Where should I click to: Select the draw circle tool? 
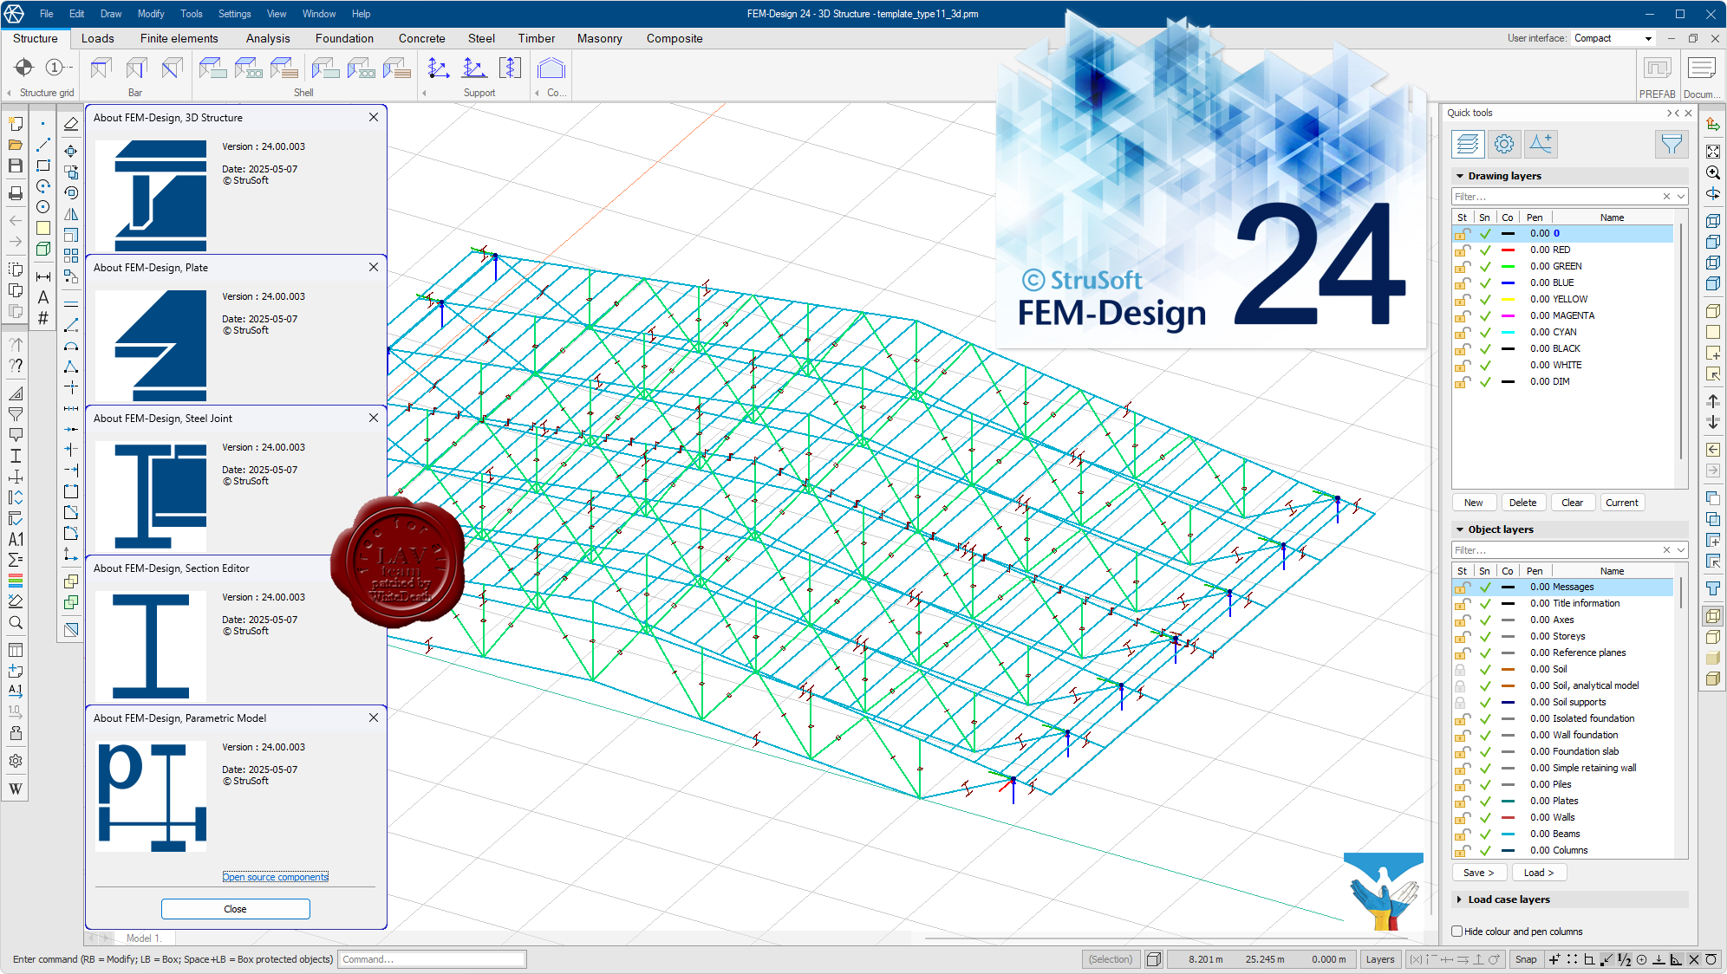point(43,207)
